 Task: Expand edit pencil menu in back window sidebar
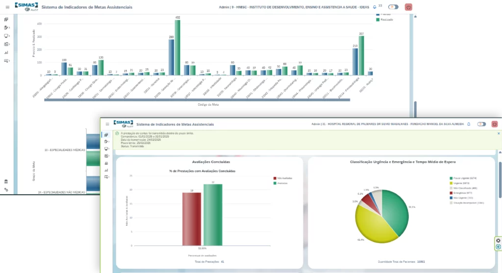pyautogui.click(x=6, y=27)
